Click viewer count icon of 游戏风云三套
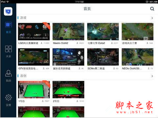The image size is (158, 118). (147, 43)
